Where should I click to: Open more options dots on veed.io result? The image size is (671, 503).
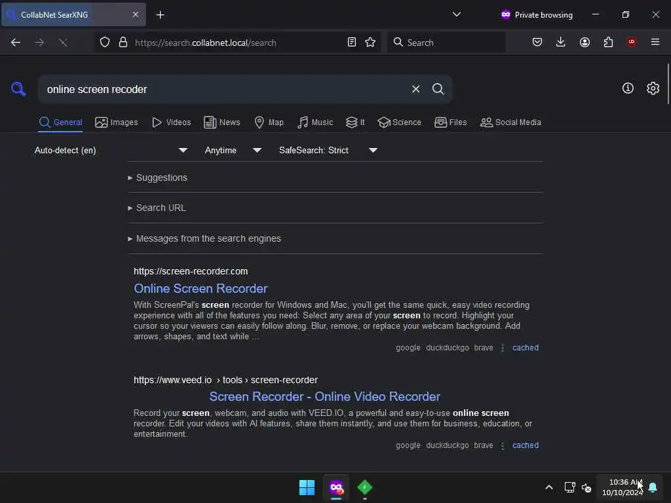coord(503,445)
